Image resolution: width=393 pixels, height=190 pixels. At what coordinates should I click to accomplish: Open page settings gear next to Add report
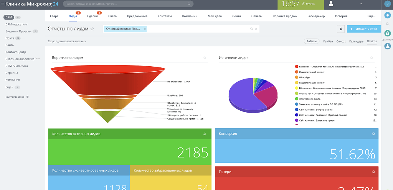point(341,29)
